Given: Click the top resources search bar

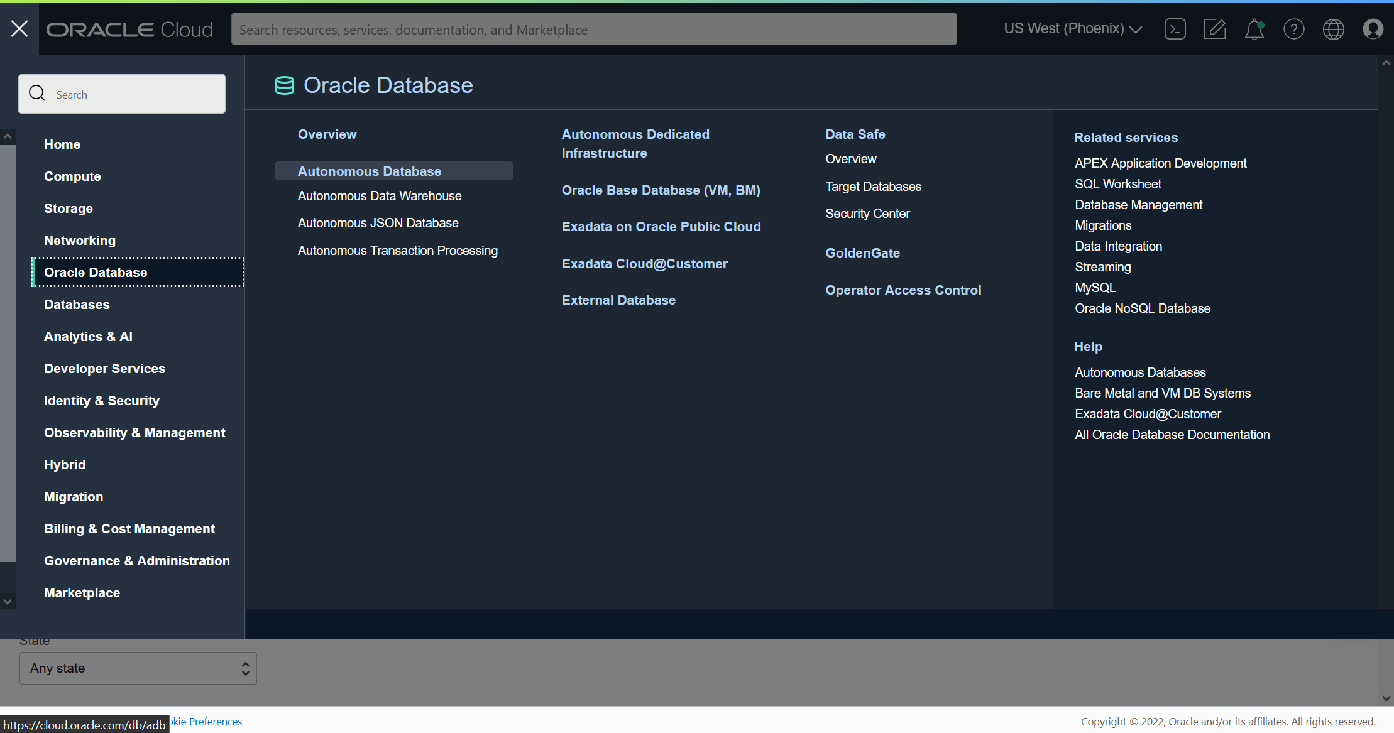Looking at the screenshot, I should point(593,30).
